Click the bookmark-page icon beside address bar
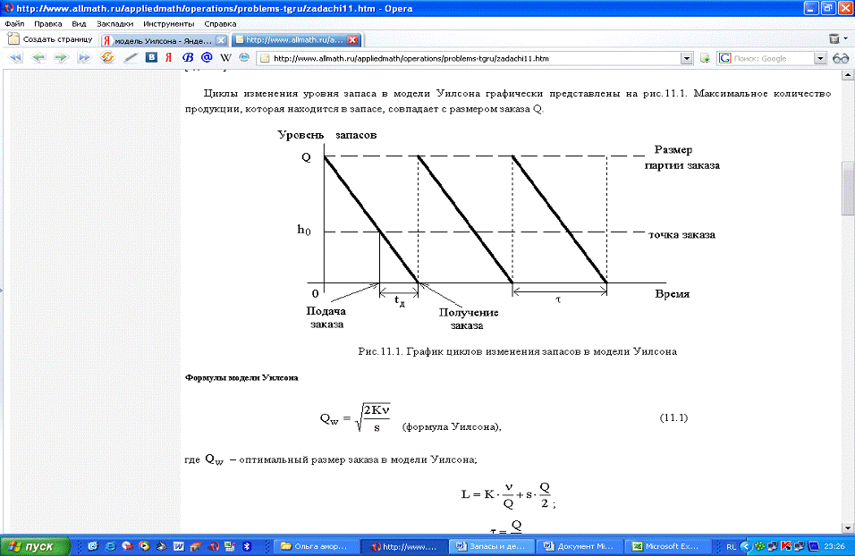This screenshot has height=556, width=855. (x=705, y=58)
